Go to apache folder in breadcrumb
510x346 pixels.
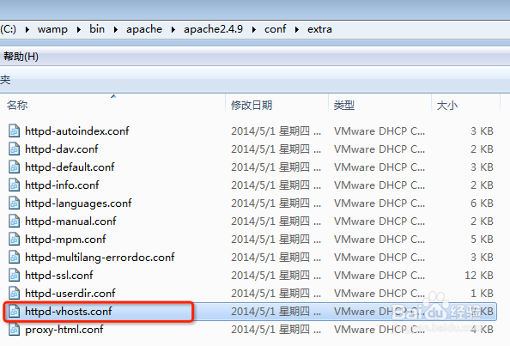tap(144, 29)
